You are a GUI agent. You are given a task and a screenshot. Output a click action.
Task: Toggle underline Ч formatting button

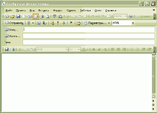click(105, 49)
